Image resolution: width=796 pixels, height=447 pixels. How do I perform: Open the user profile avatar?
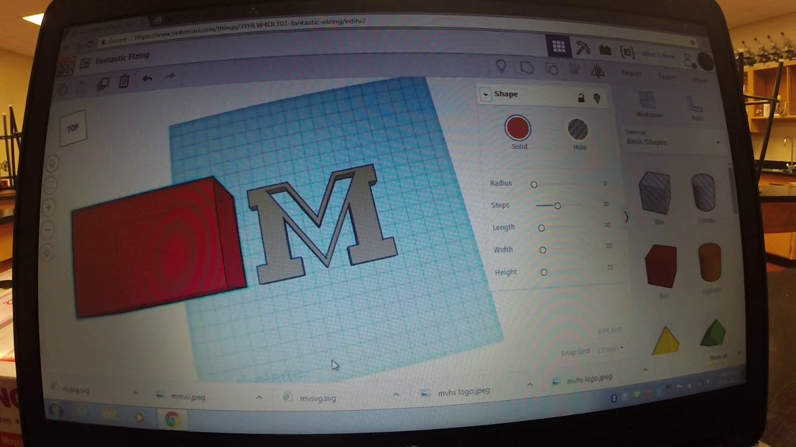point(705,61)
